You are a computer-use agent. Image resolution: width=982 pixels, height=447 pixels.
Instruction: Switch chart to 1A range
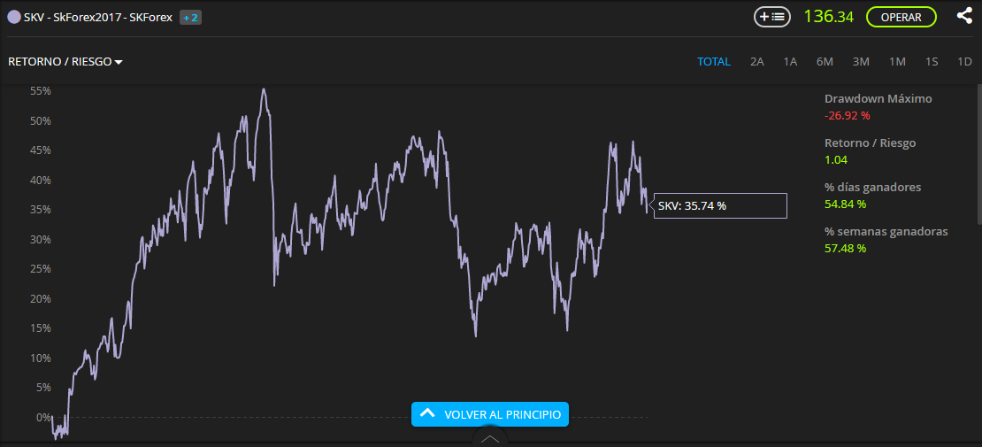pos(790,62)
